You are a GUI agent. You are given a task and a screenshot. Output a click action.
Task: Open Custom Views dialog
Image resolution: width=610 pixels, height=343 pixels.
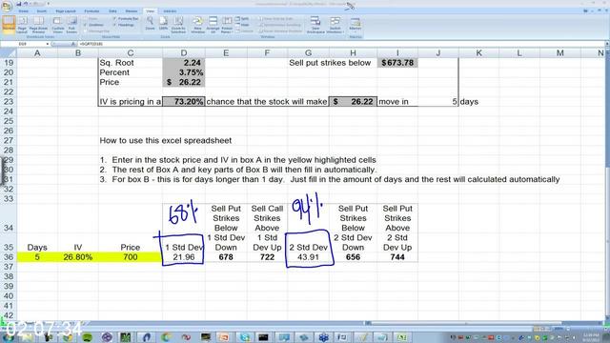(57, 24)
